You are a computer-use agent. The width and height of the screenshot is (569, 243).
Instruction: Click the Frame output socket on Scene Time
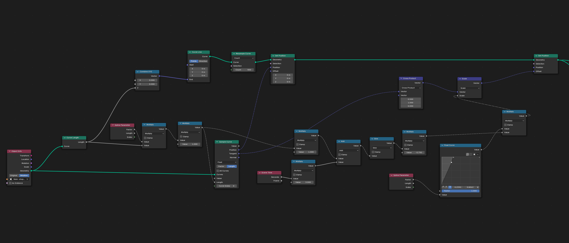click(x=281, y=181)
